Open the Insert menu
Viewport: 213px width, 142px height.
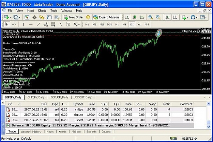coord(30,11)
